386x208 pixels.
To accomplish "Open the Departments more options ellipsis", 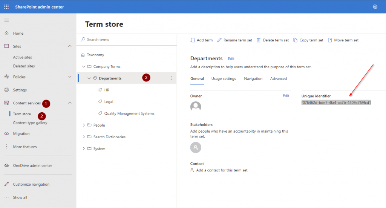I will 171,78.
